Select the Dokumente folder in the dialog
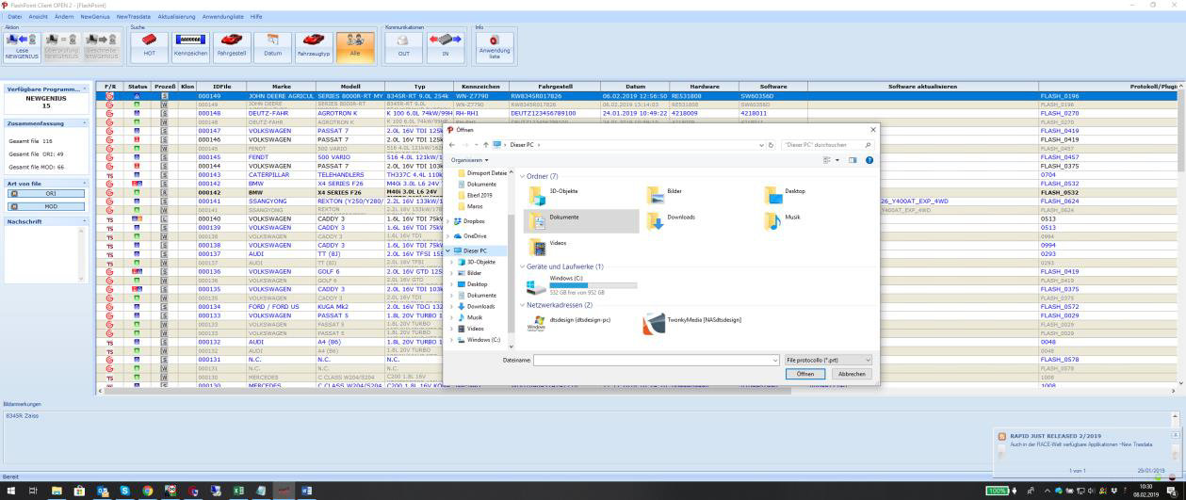 click(579, 220)
